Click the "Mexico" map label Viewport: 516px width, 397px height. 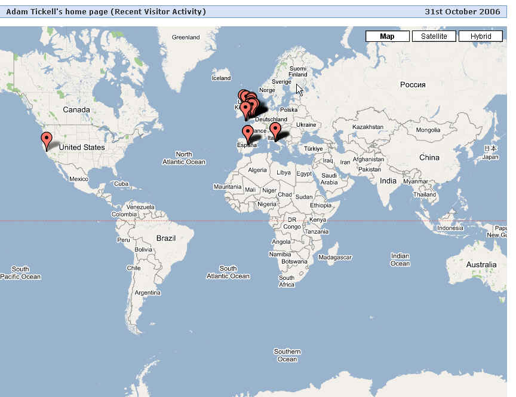pyautogui.click(x=79, y=179)
